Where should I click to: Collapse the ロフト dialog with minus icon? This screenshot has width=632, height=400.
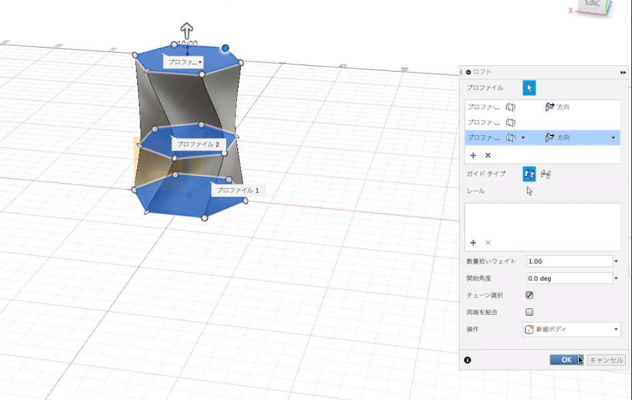click(x=469, y=72)
